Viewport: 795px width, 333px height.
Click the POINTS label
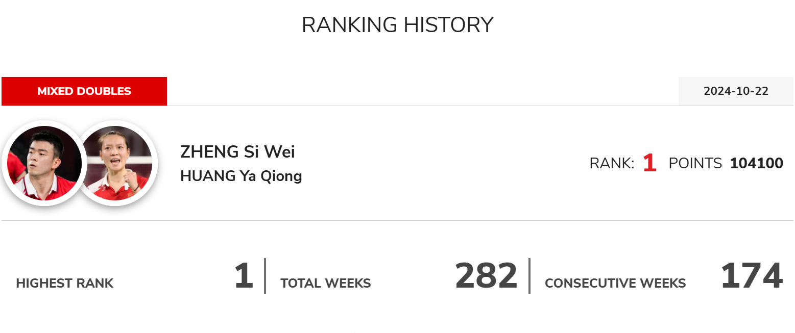[x=695, y=164]
